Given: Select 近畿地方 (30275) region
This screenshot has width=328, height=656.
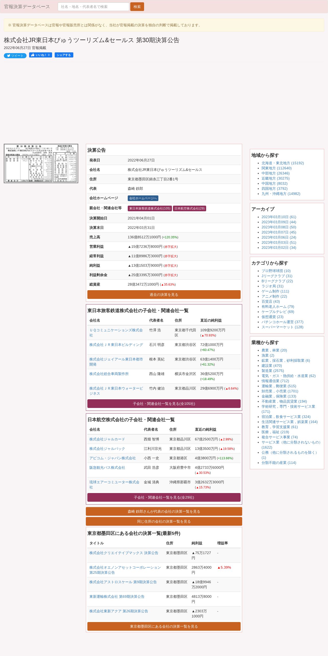Looking at the screenshot, I should point(275,178).
